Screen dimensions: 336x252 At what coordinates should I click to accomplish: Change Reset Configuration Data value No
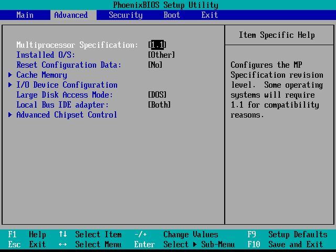coord(155,65)
